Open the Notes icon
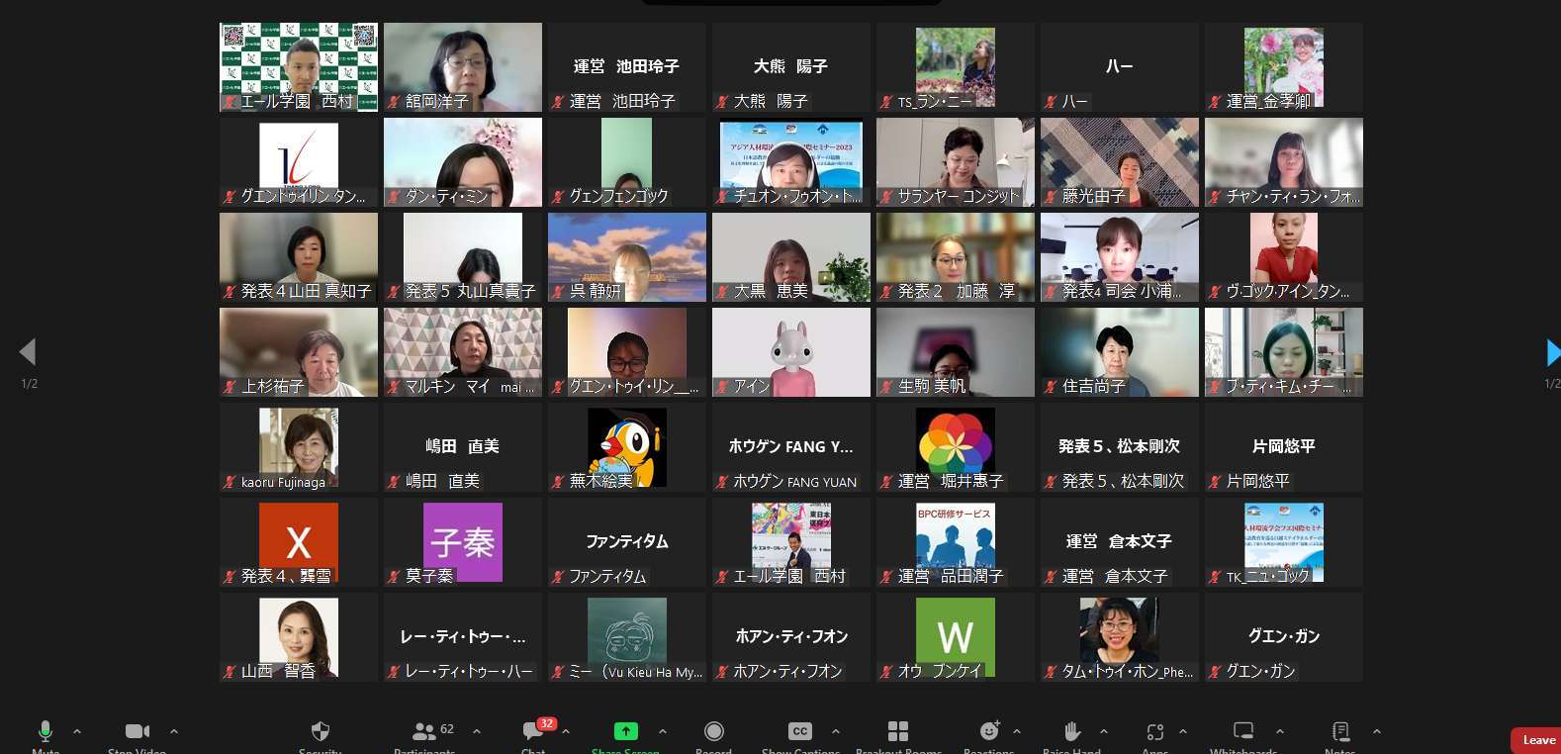This screenshot has height=754, width=1561. tap(1340, 731)
